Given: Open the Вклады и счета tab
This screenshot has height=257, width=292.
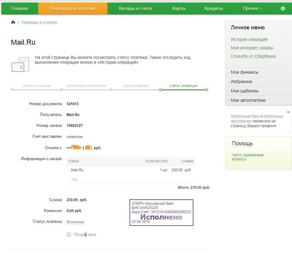Looking at the screenshot, I should (x=135, y=8).
